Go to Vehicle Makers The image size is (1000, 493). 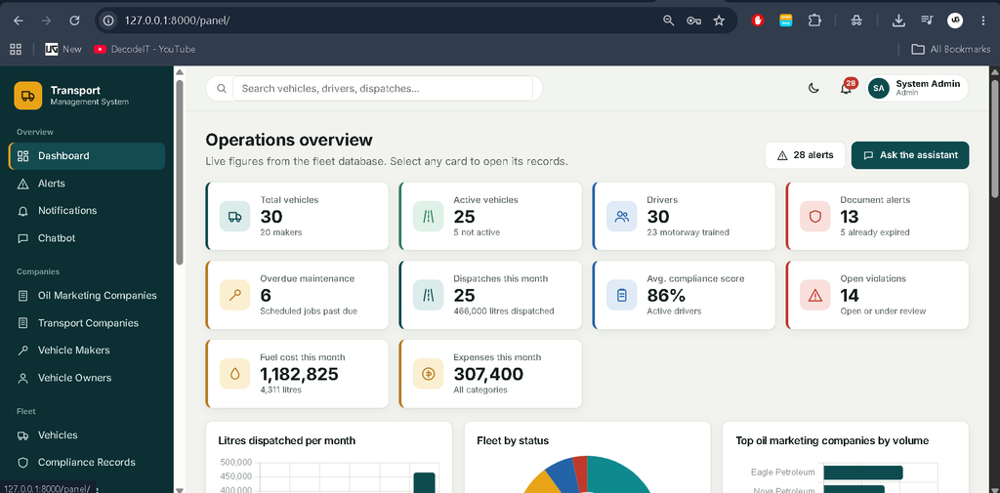point(87,350)
